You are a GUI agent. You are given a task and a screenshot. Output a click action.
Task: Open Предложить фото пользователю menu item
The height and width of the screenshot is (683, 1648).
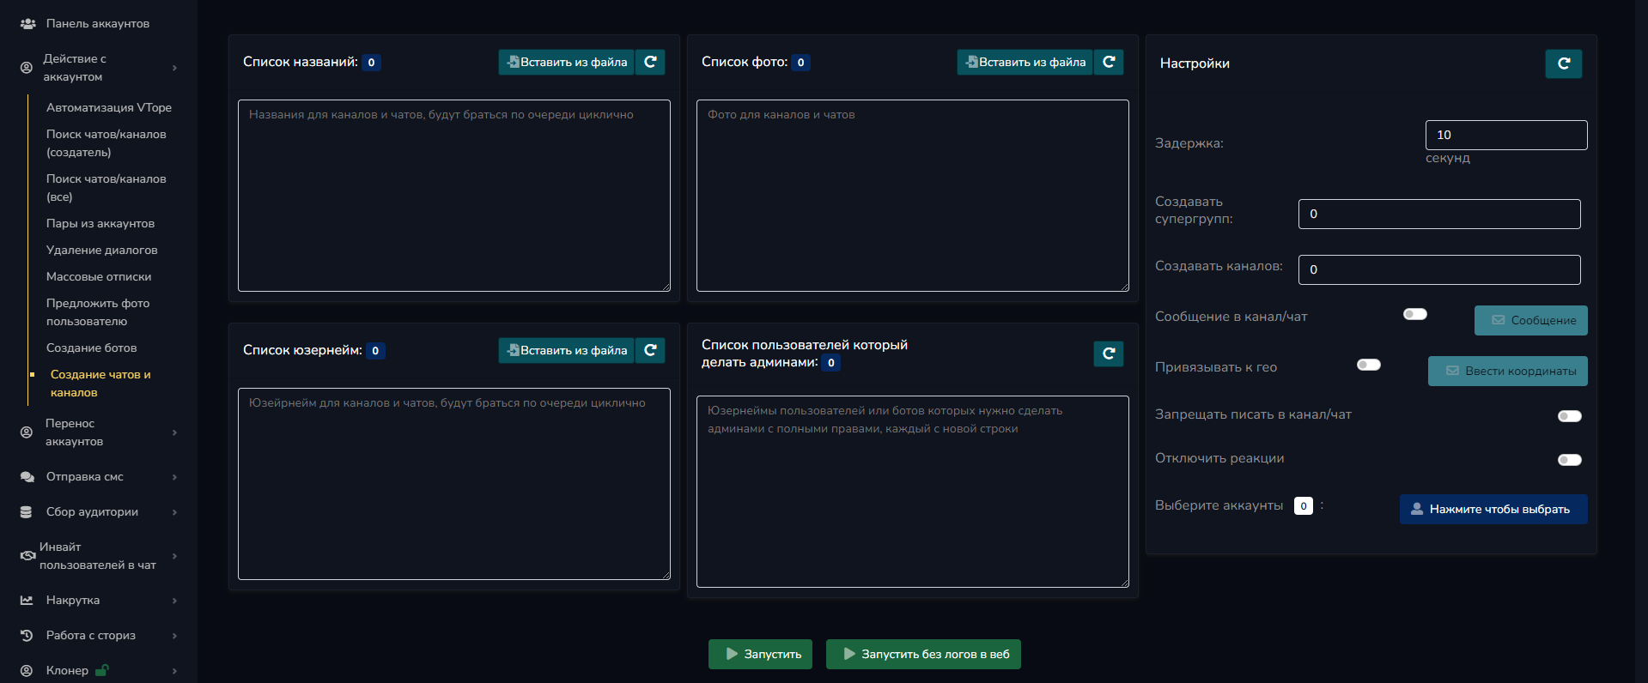(x=98, y=312)
